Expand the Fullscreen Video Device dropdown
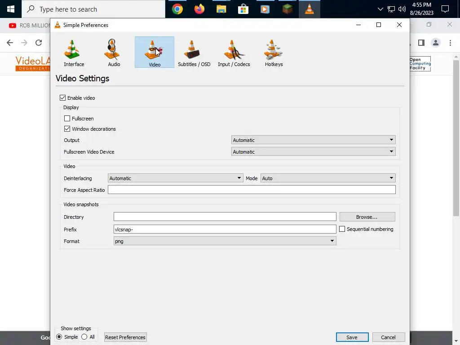The width and height of the screenshot is (460, 345). click(x=313, y=152)
